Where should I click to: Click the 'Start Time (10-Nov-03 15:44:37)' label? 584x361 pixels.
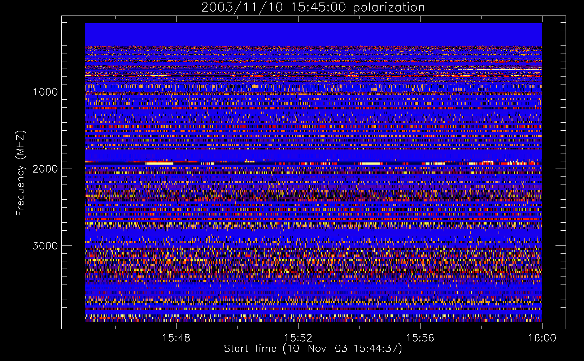[313, 349]
